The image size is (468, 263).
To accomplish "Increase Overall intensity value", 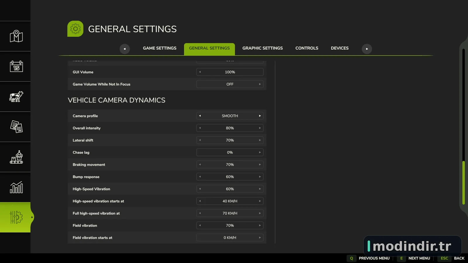I will [x=260, y=128].
